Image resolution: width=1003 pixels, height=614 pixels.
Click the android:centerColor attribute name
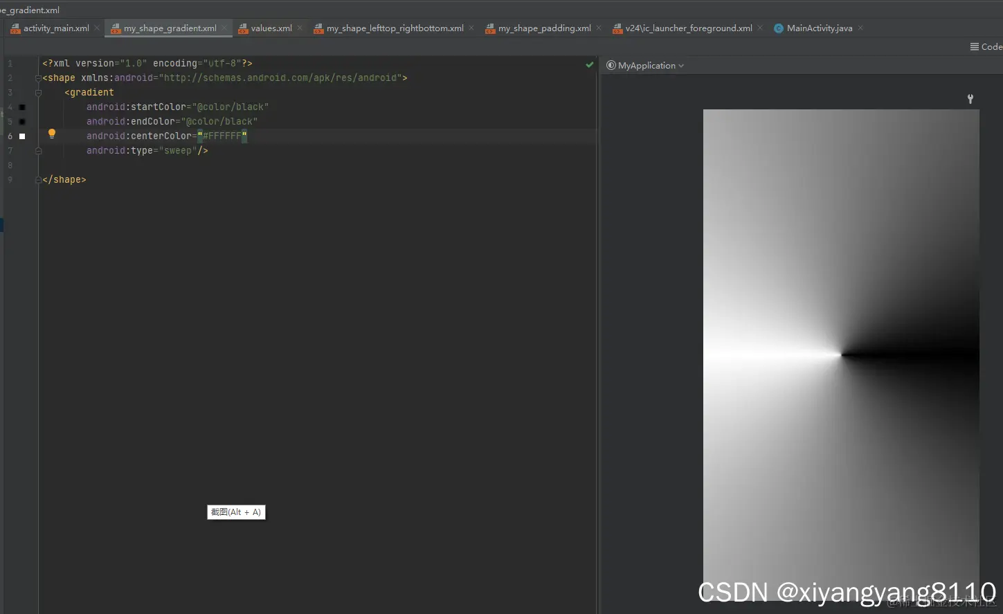(x=139, y=136)
